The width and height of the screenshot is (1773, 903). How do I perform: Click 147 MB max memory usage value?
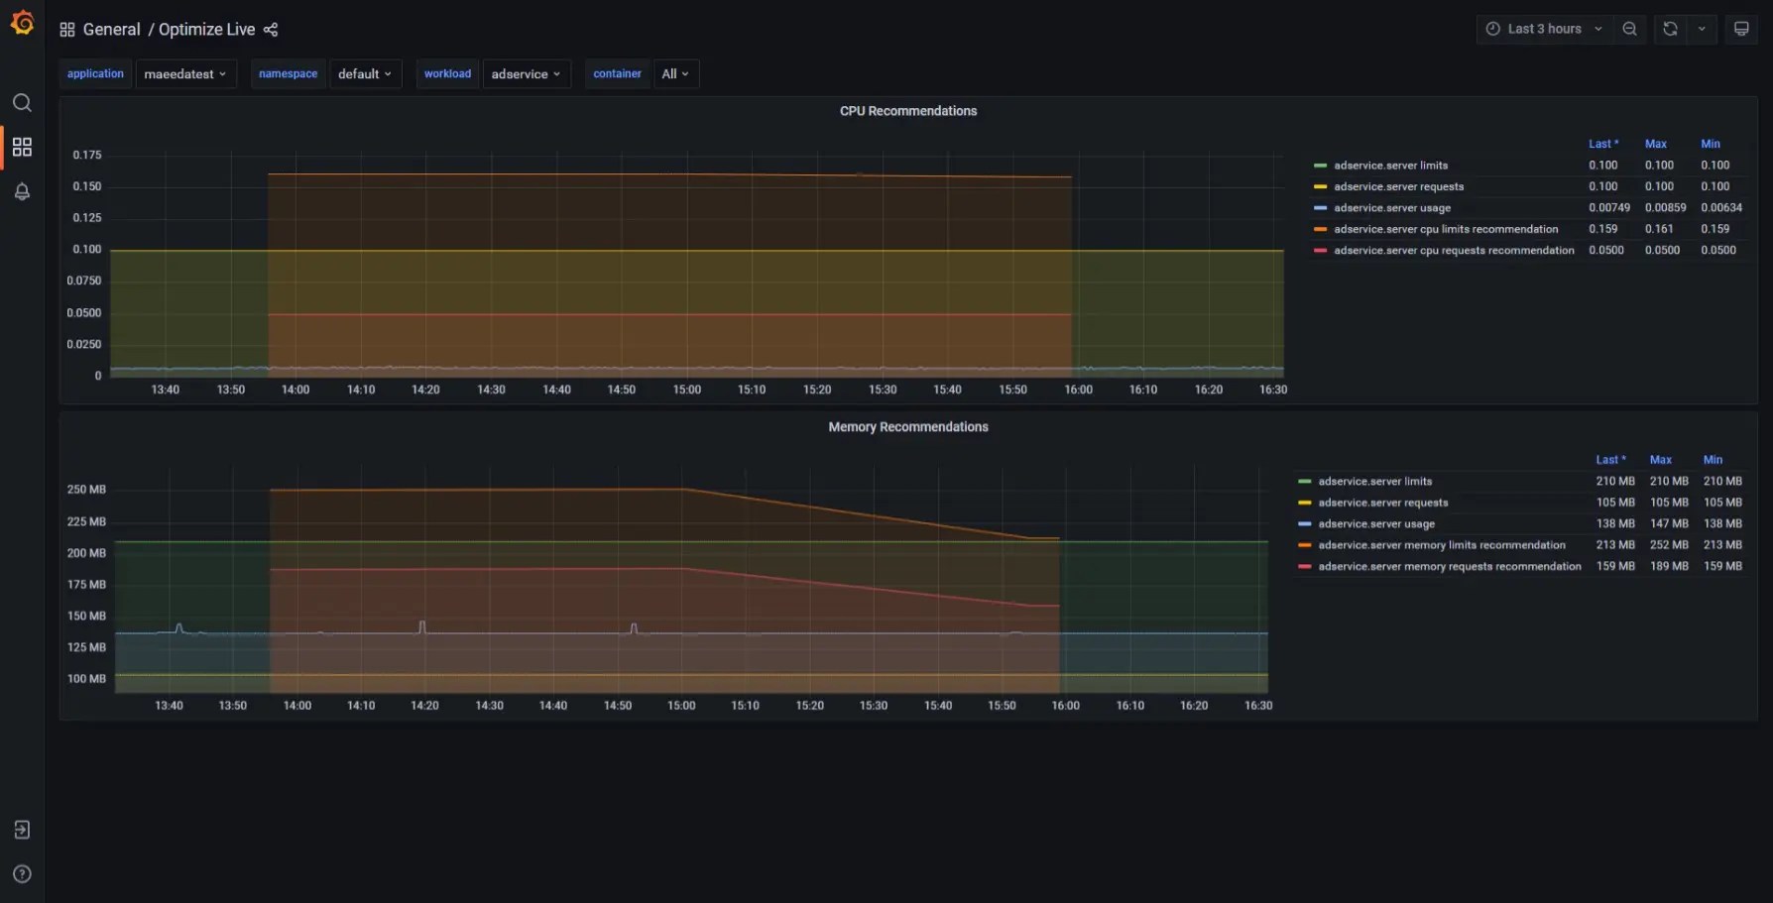click(1669, 524)
